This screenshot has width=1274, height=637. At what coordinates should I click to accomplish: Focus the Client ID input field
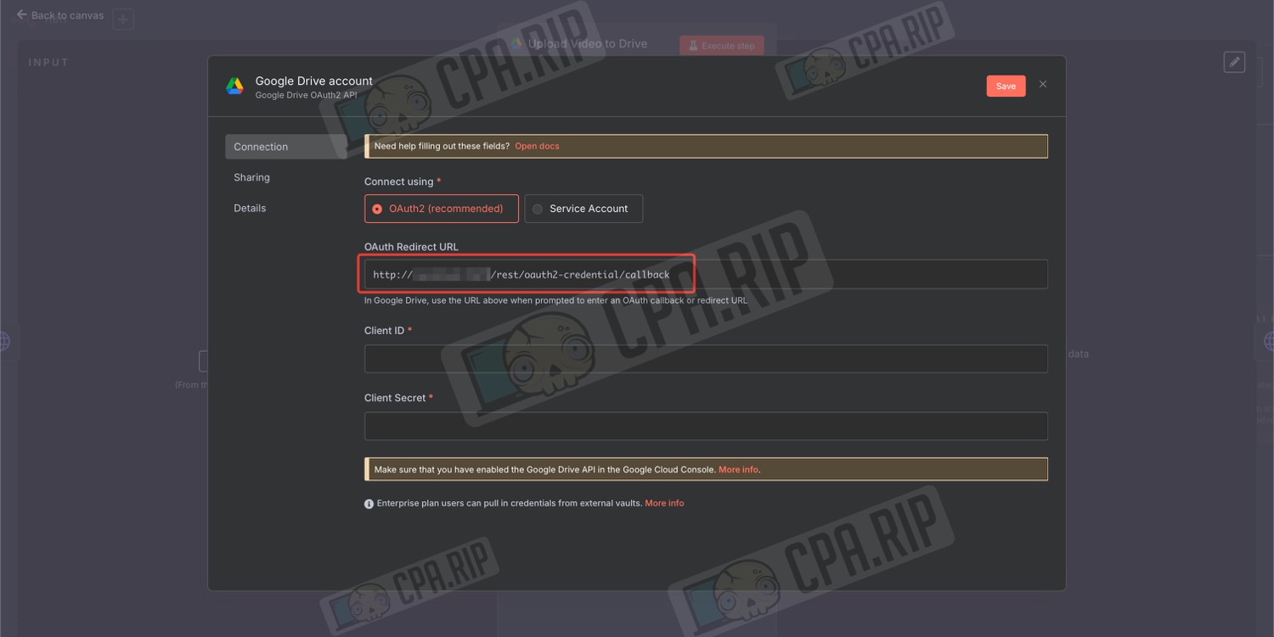click(706, 359)
